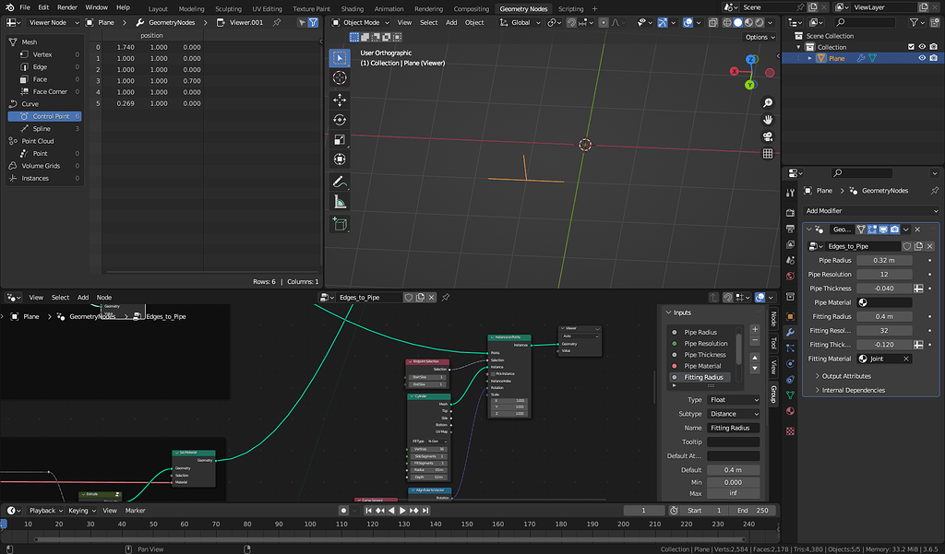This screenshot has width=945, height=554.
Task: Switch to the Shading workspace tab
Action: pyautogui.click(x=352, y=8)
